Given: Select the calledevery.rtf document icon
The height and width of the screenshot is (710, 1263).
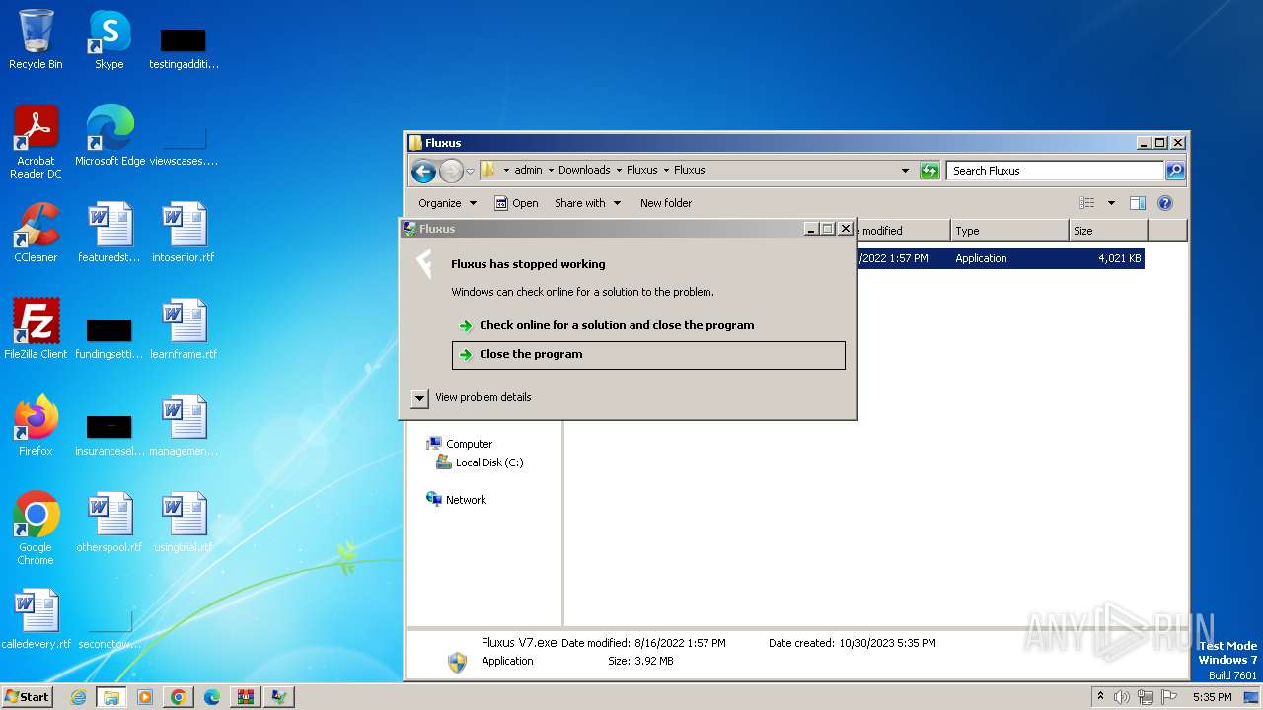Looking at the screenshot, I should [36, 611].
